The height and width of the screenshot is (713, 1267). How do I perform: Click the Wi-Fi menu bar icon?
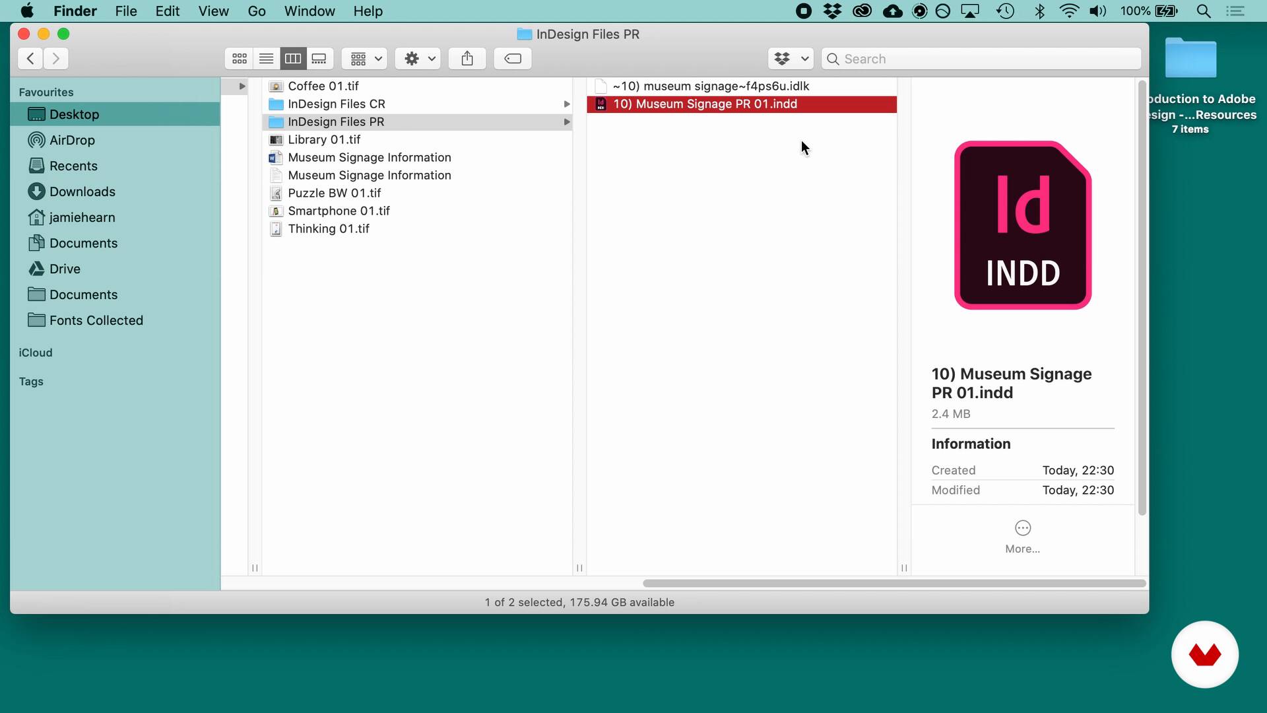point(1069,11)
